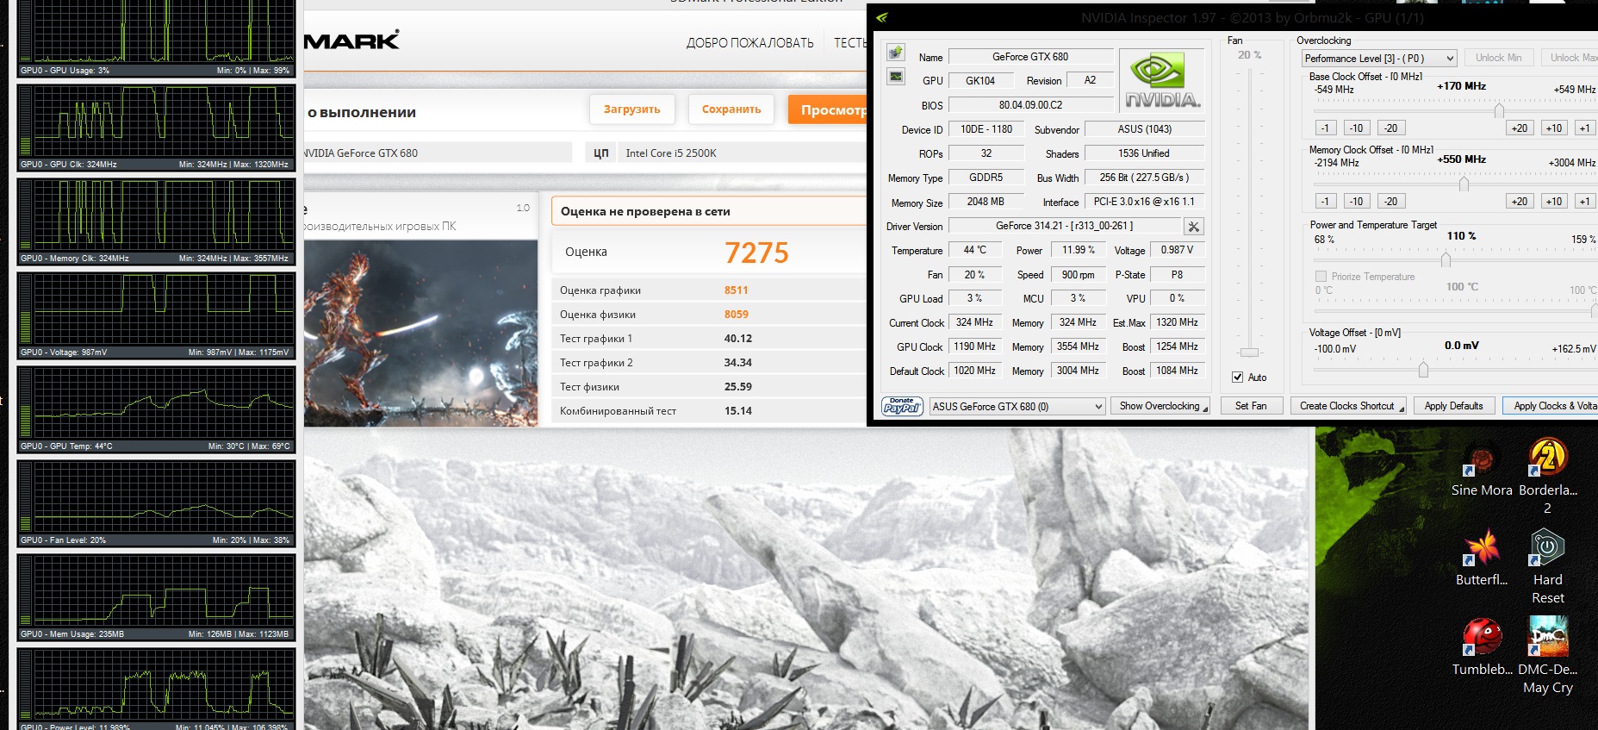This screenshot has width=1598, height=730.
Task: Click the Загрузить button in 3DMark
Action: point(631,109)
